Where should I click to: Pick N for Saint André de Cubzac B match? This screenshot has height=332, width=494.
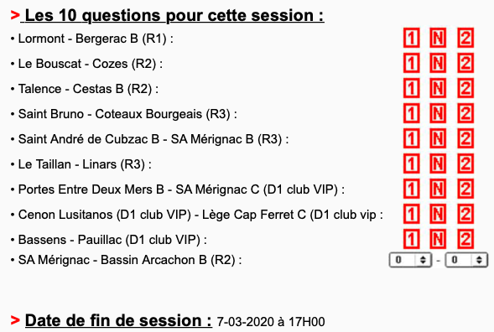(x=438, y=138)
